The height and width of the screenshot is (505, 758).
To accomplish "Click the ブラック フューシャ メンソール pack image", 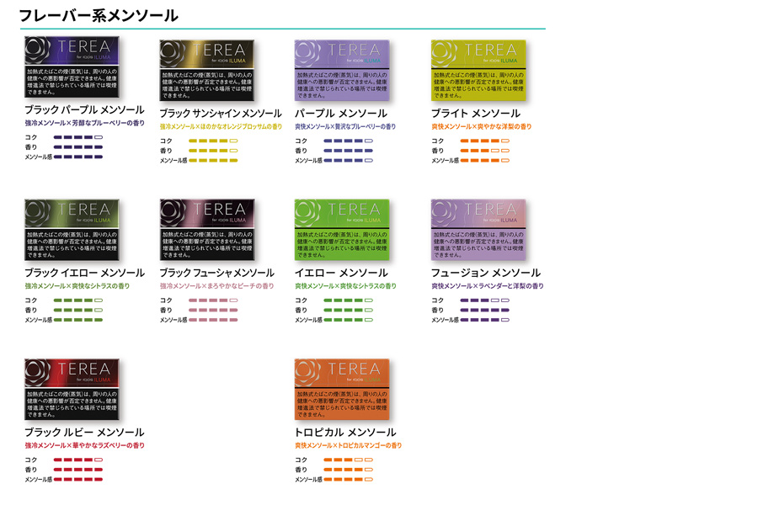I will click(207, 230).
